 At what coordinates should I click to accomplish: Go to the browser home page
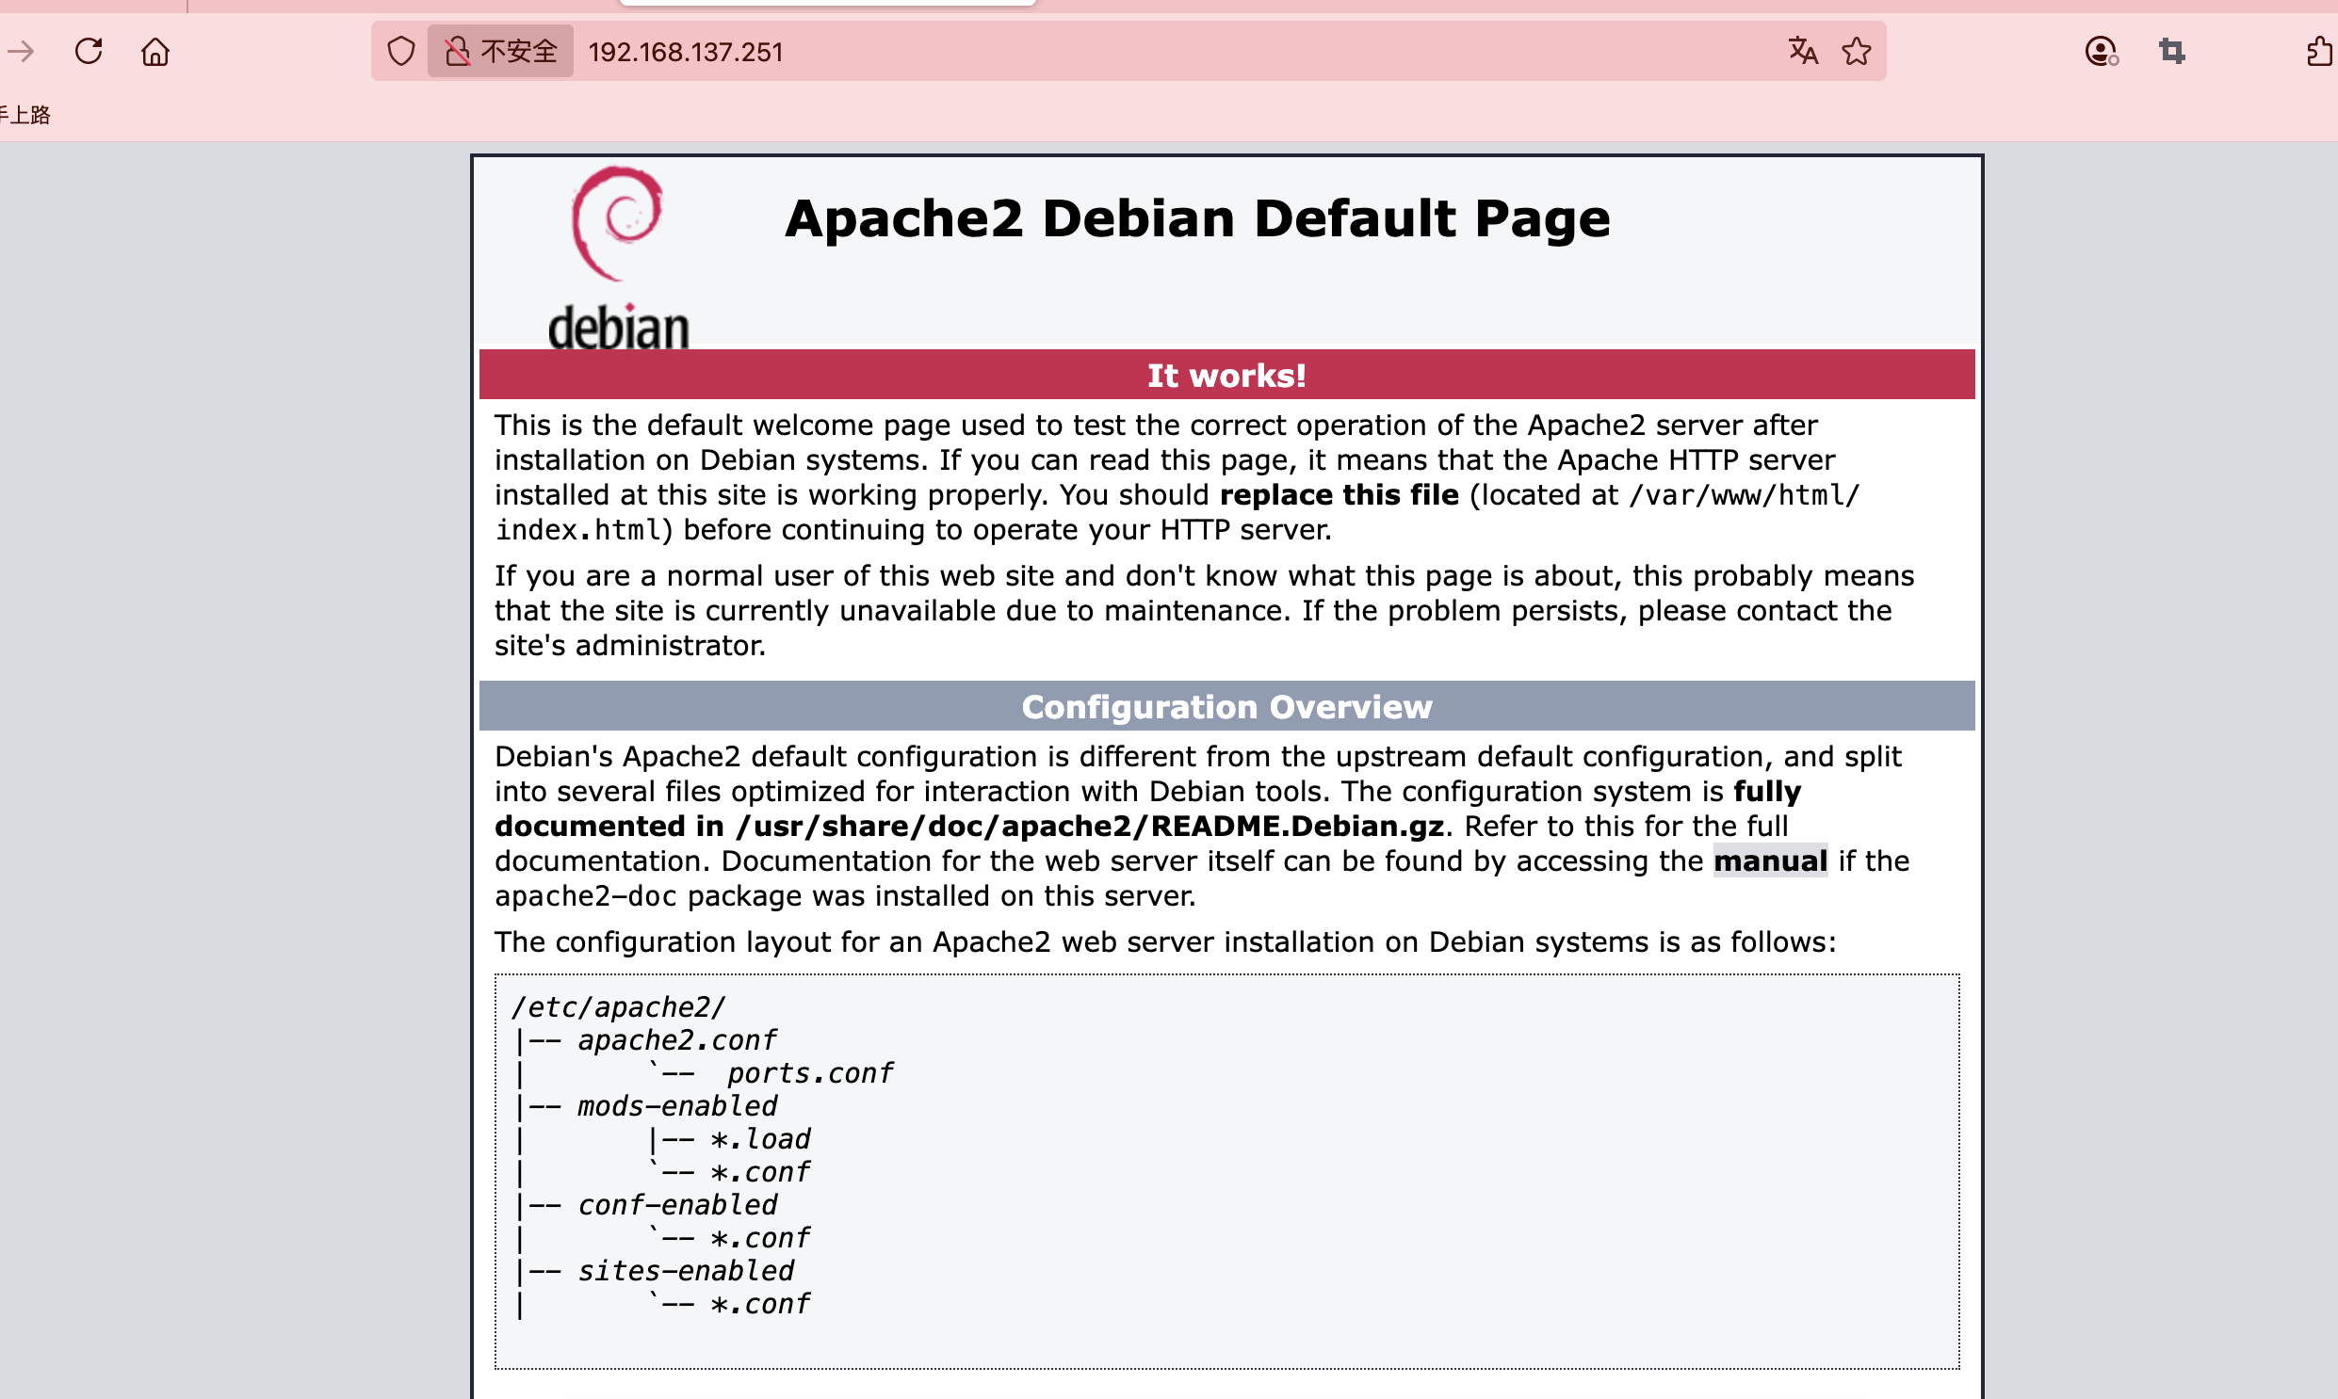coord(155,51)
